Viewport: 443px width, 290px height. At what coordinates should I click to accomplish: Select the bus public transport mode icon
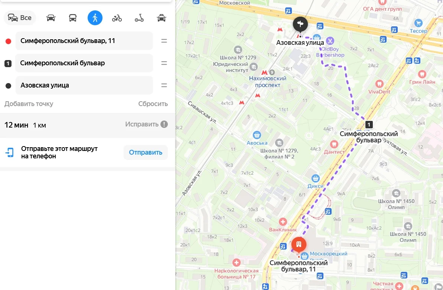click(x=73, y=18)
